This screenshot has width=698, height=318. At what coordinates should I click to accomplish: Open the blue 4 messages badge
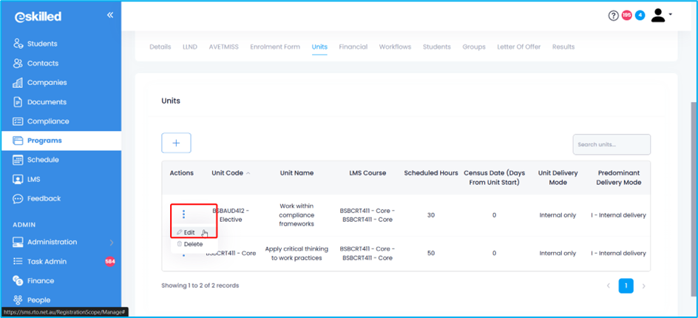(x=640, y=16)
